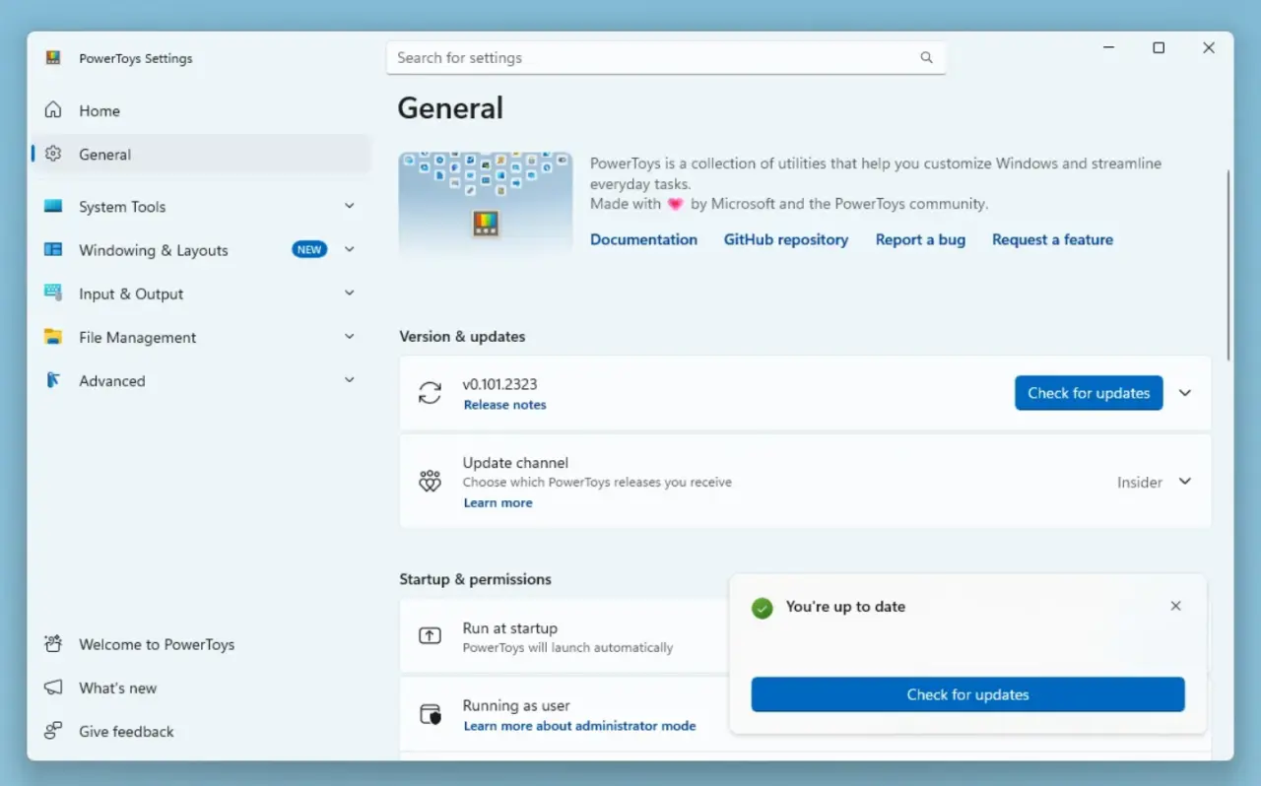Click the General page title

(450, 108)
